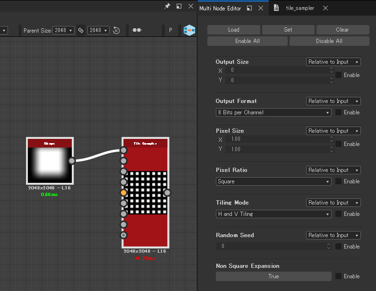Click the Random Seed stepper arrows
This screenshot has width=376, height=291.
[x=329, y=246]
